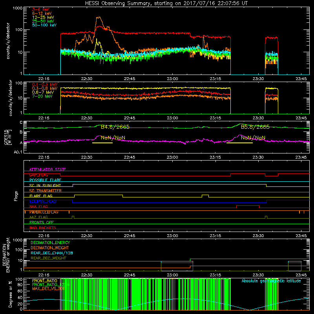Click 'Absolute geomagnetic latitude' label
The width and height of the screenshot is (314, 314).
click(271, 281)
